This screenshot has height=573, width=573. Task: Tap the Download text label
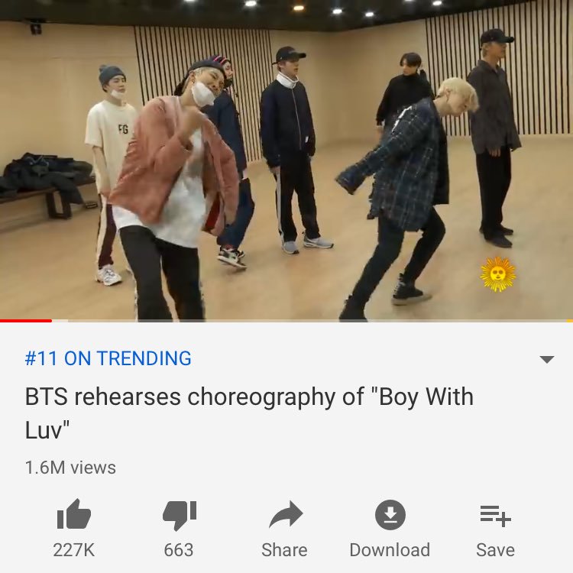[390, 550]
